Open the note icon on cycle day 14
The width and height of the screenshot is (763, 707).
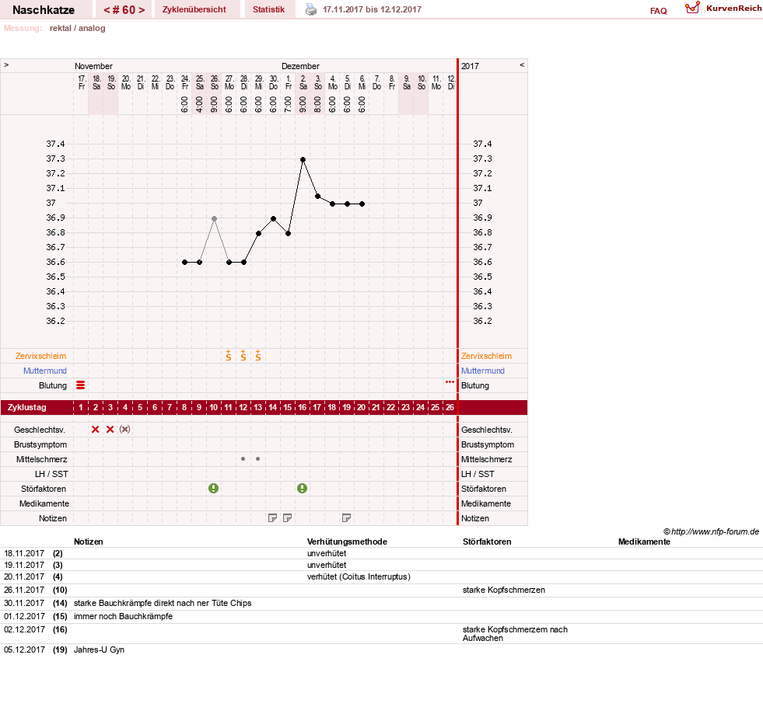[x=272, y=518]
